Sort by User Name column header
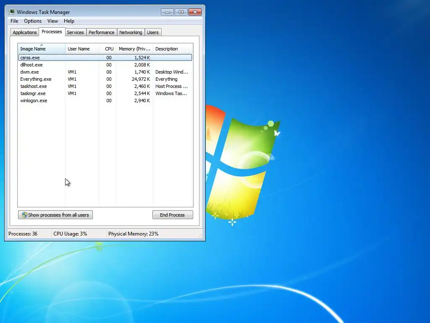 pyautogui.click(x=82, y=49)
